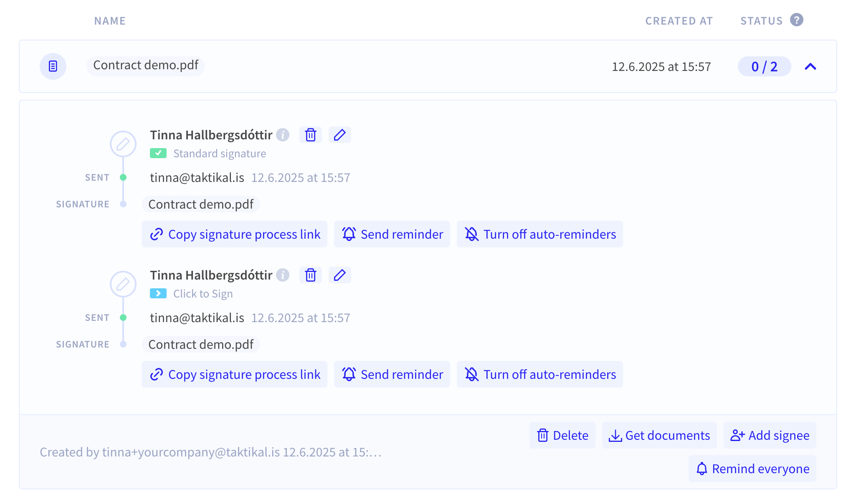Send reminder to Click to Sign signee

click(392, 374)
